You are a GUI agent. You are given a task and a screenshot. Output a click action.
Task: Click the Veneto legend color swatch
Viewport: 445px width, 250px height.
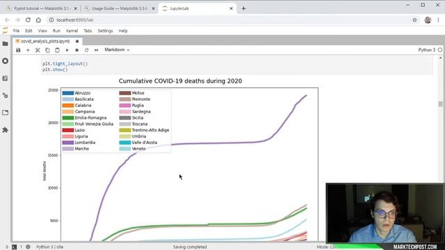pyautogui.click(x=125, y=149)
